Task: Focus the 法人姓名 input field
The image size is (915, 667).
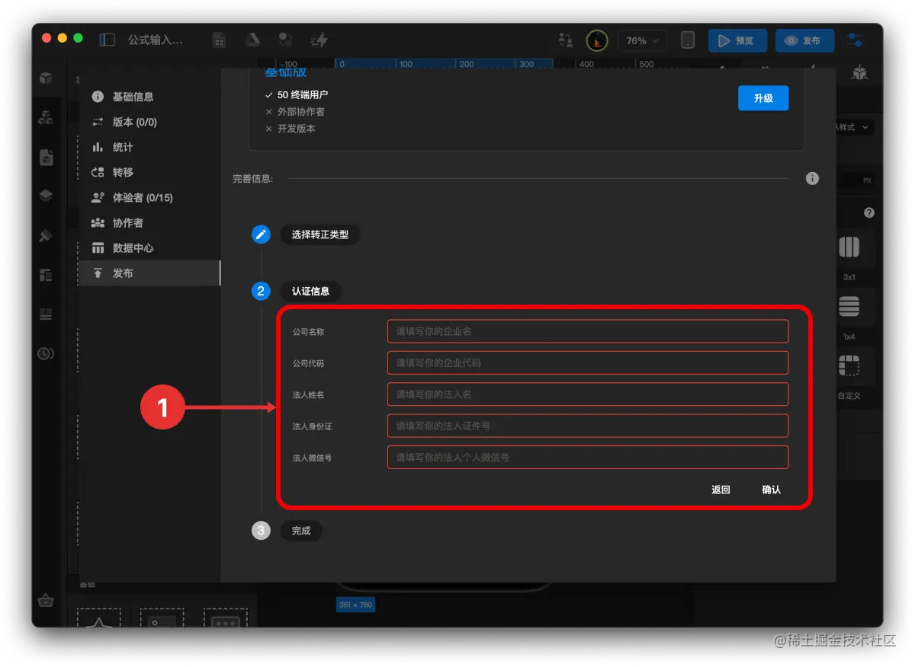Action: 588,394
